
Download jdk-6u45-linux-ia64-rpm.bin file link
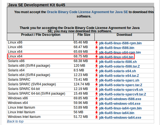click(x=120, y=108)
